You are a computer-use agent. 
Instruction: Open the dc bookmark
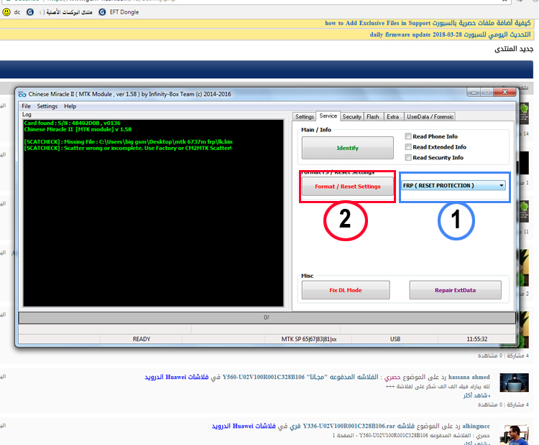[17, 12]
